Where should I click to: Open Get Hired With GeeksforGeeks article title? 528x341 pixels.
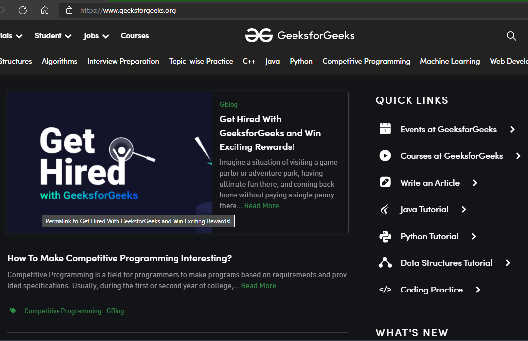coord(270,133)
